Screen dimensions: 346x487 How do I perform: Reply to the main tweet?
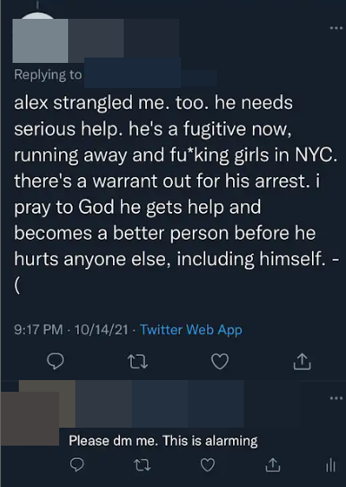tap(56, 361)
